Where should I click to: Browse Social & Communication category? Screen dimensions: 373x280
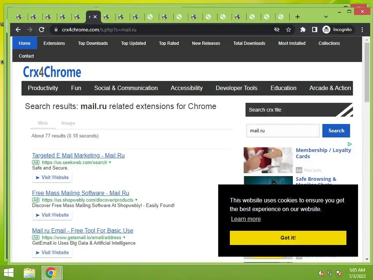126,88
